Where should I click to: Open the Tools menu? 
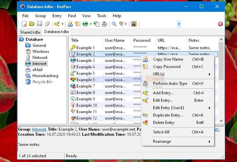[102, 16]
